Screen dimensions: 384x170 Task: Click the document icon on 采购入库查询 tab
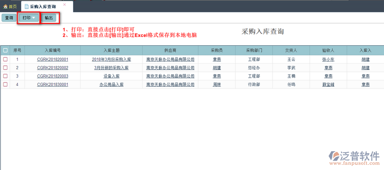27,7
